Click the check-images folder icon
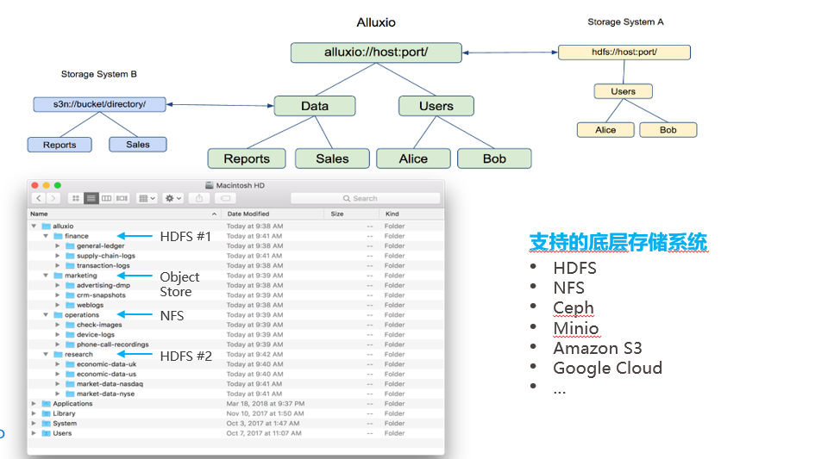834x459 pixels. tap(70, 325)
